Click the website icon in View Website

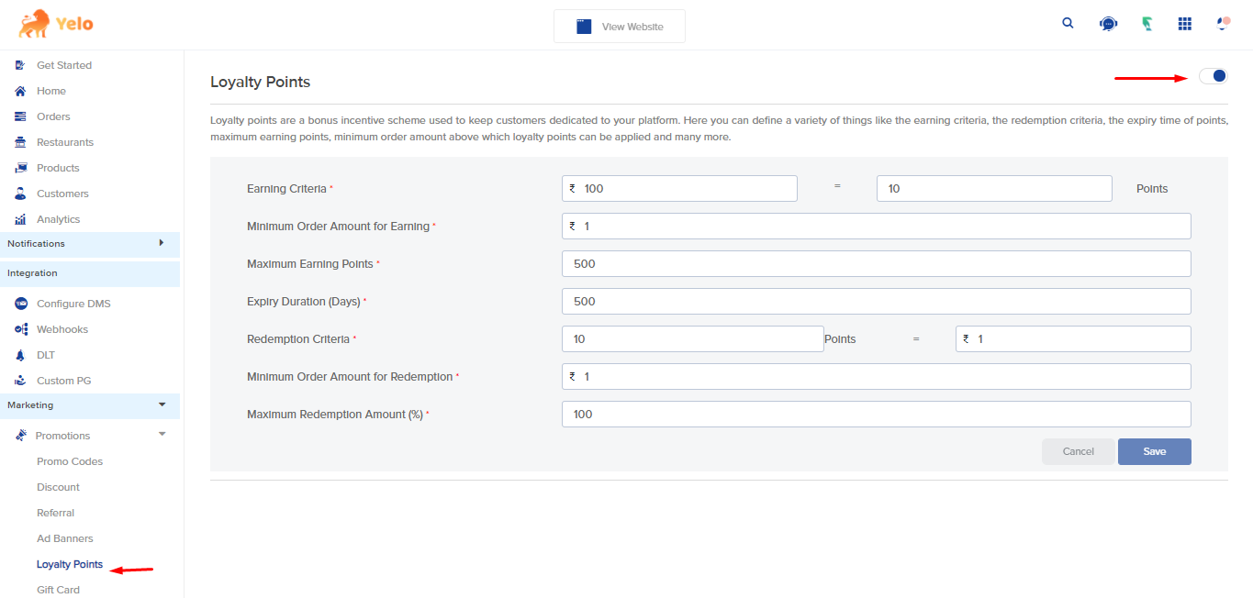584,27
